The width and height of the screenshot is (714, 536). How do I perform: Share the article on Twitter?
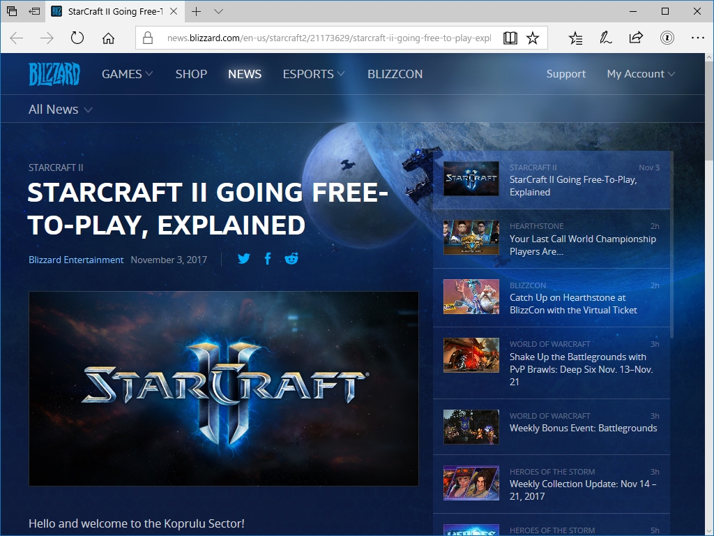pyautogui.click(x=243, y=258)
